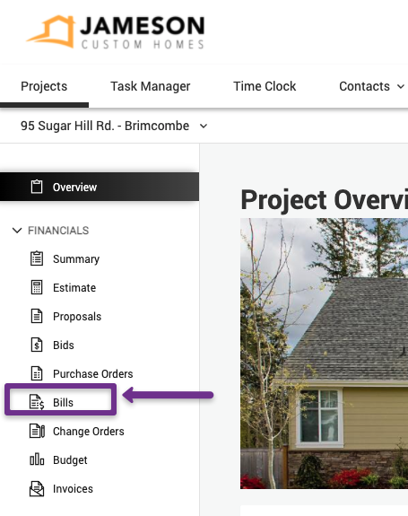Open the Bids page

click(64, 345)
